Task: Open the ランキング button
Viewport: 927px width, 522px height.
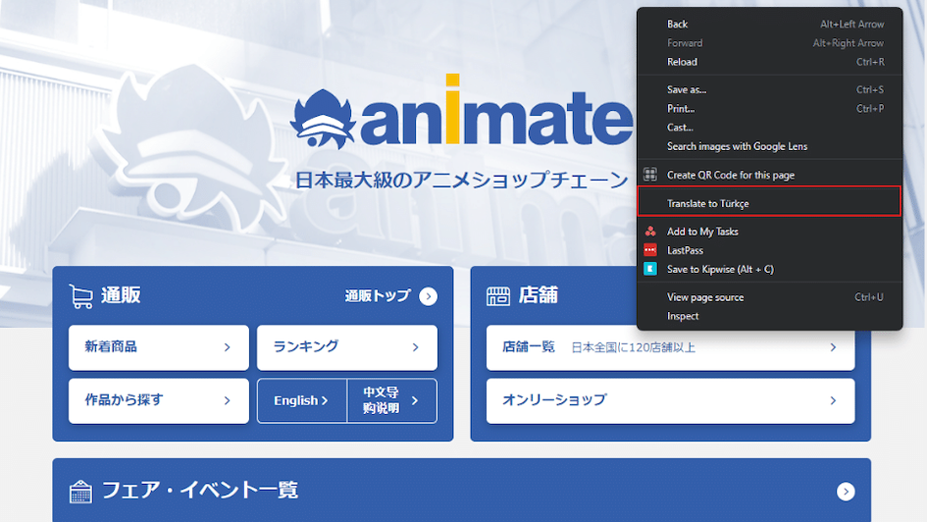Action: click(x=347, y=347)
